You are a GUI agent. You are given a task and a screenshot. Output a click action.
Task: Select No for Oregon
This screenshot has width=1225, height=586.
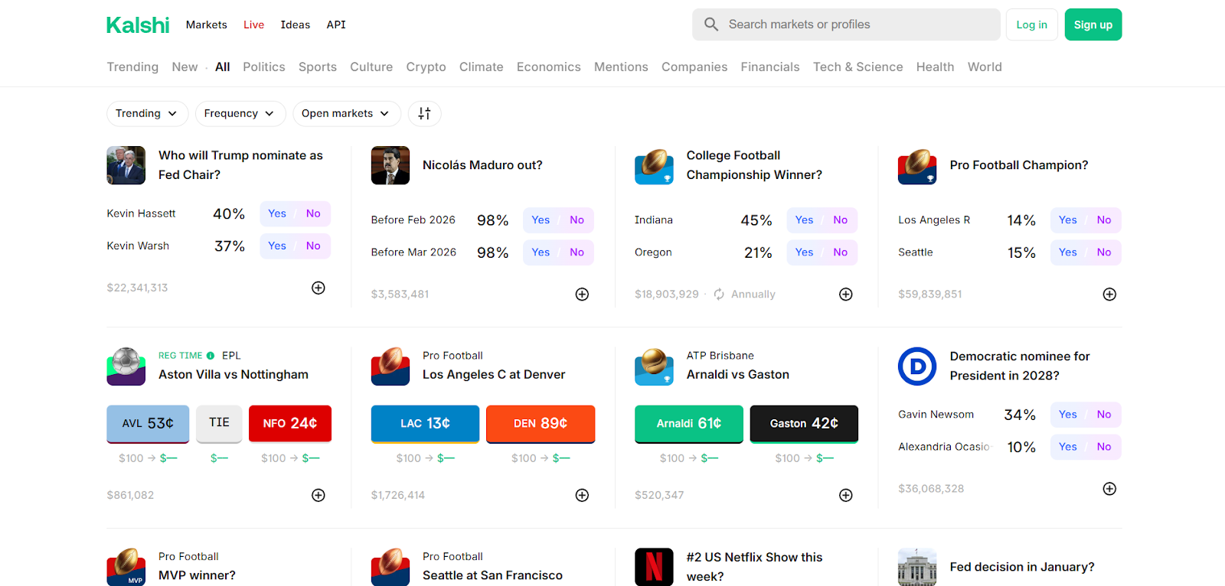click(840, 252)
